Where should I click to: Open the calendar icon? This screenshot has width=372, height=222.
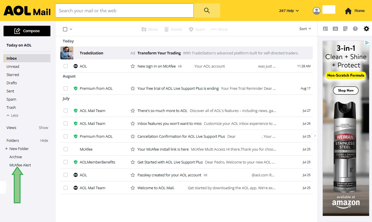(x=335, y=29)
